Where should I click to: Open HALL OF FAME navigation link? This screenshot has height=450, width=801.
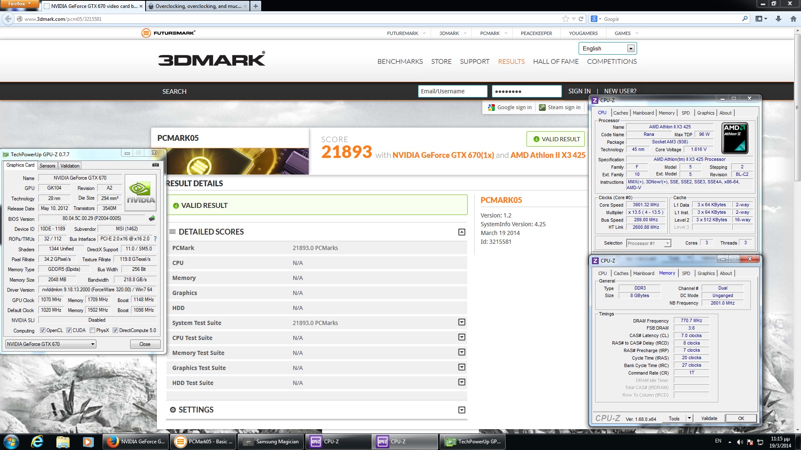coord(556,61)
